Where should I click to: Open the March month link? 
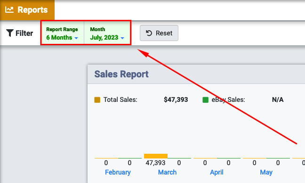click(x=167, y=172)
